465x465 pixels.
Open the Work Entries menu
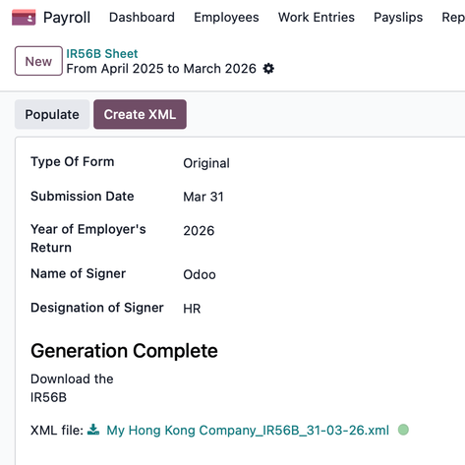point(317,18)
